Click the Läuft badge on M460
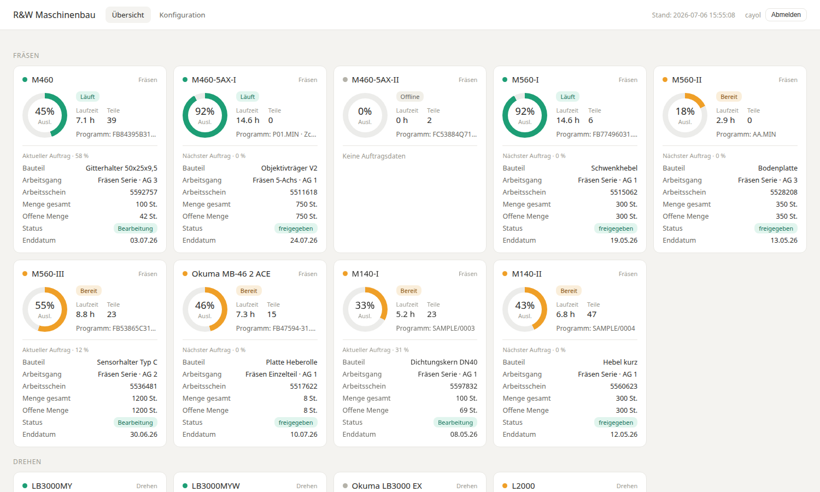Image resolution: width=820 pixels, height=492 pixels. 87,97
